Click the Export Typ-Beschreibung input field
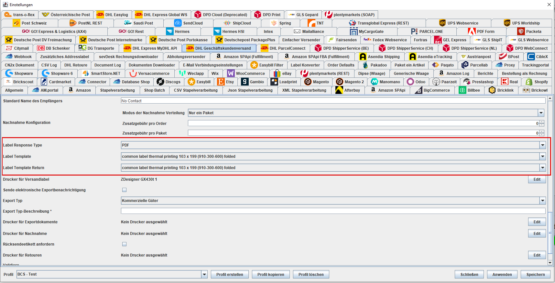Viewport: 555px width, 283px height. point(333,211)
